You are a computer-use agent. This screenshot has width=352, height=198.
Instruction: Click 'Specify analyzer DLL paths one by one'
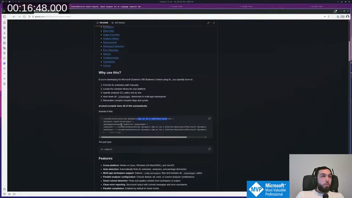click(x=122, y=93)
